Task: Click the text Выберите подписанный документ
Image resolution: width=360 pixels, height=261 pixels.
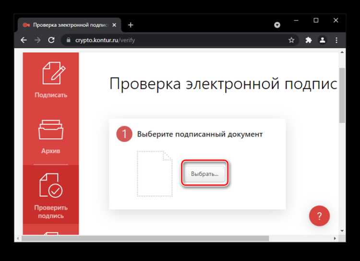Action: [x=200, y=134]
